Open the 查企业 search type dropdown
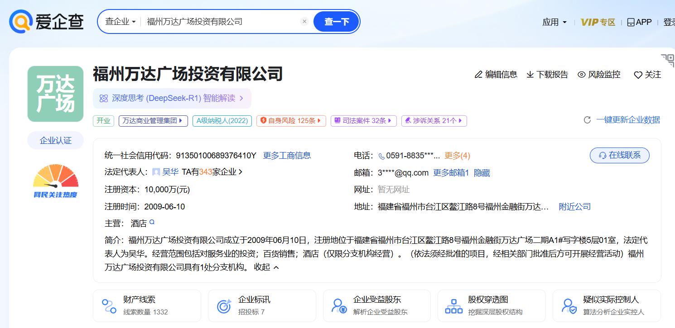This screenshot has width=675, height=328. click(121, 21)
